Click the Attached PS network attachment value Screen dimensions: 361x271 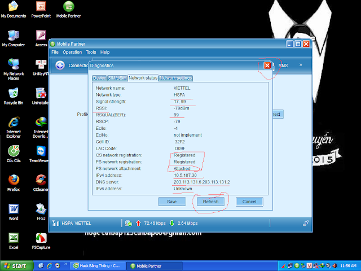(x=182, y=168)
